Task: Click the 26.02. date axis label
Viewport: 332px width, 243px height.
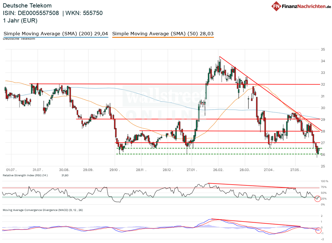Action: tap(218, 170)
